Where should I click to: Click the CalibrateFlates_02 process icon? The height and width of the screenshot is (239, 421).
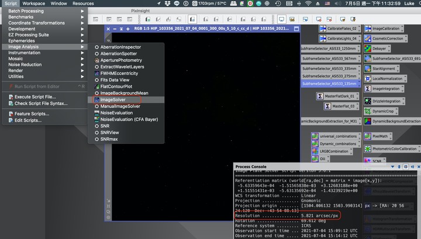point(339,29)
